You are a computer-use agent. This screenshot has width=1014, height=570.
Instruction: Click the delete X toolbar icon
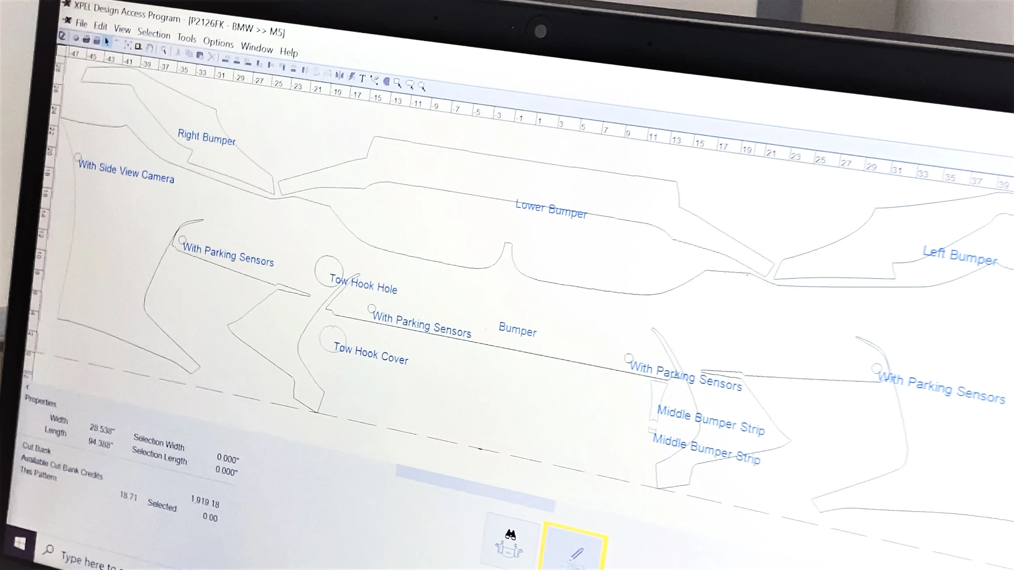[x=211, y=57]
